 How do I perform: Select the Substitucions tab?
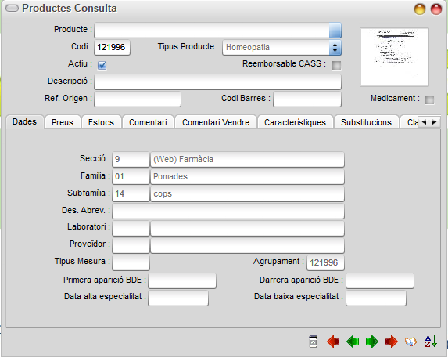pos(366,122)
